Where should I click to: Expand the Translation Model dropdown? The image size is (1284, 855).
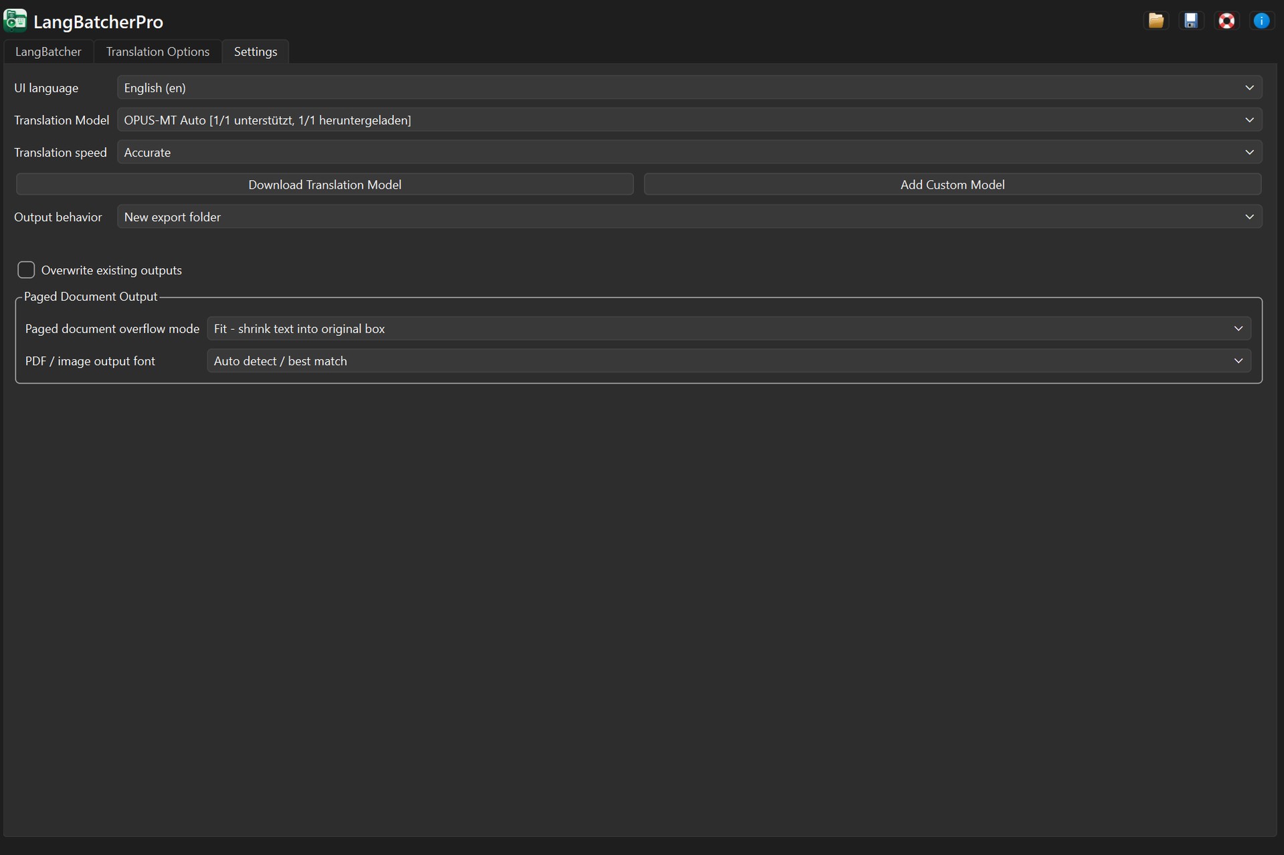tap(689, 120)
